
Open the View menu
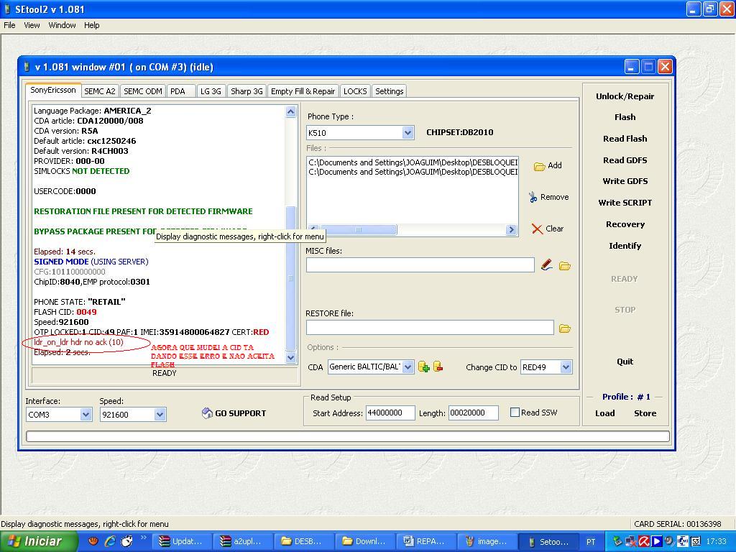(x=32, y=25)
